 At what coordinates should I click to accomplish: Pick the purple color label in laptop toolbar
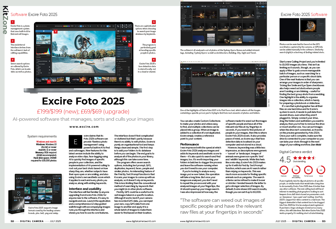pyautogui.click(x=69, y=26)
